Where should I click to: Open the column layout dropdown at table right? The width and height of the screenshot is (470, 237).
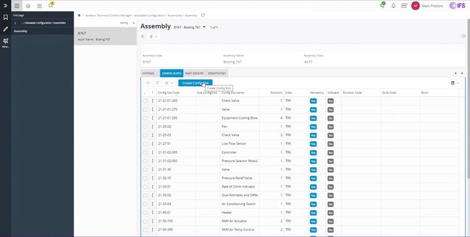pyautogui.click(x=455, y=83)
